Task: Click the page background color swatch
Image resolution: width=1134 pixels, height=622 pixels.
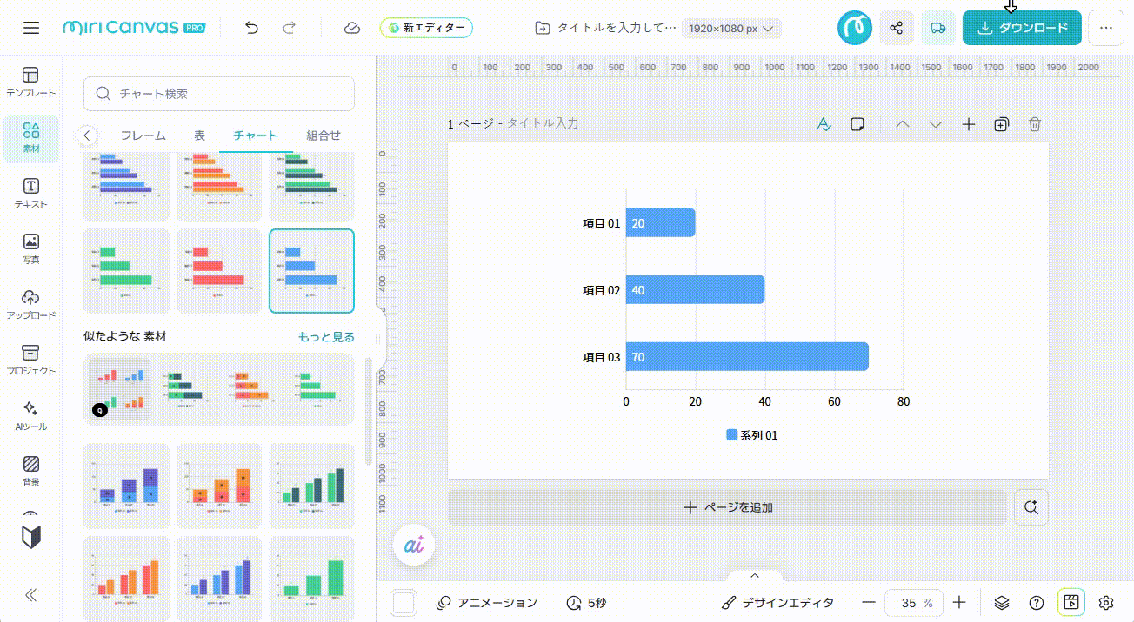Action: point(404,603)
